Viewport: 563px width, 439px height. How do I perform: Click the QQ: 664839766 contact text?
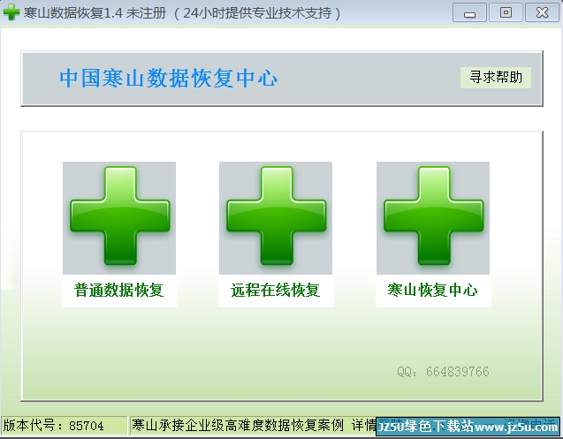click(443, 372)
